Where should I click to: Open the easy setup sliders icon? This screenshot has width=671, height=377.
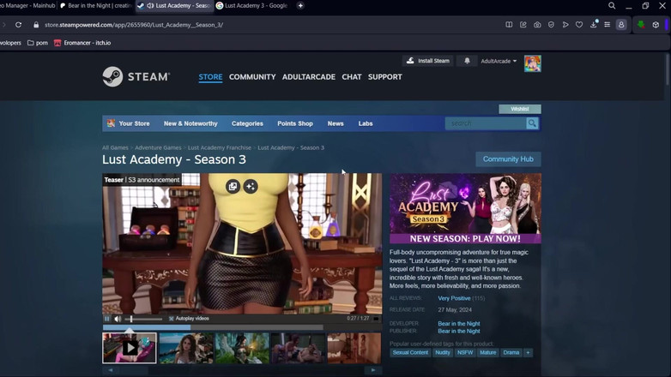(x=608, y=25)
